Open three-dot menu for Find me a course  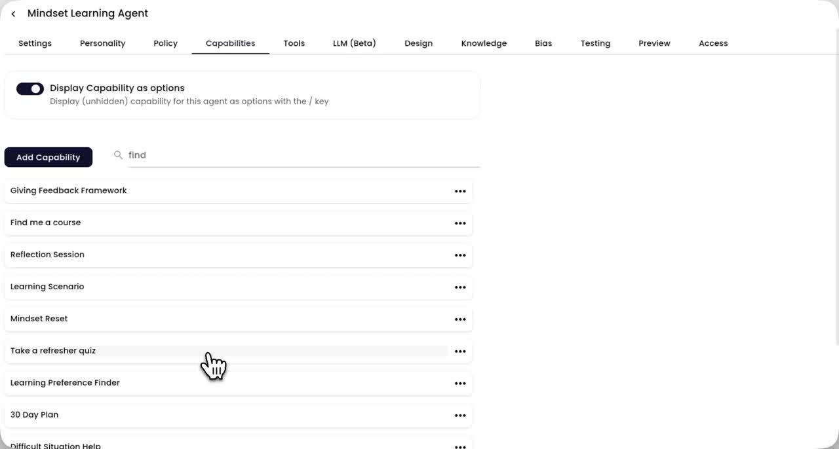(x=460, y=223)
